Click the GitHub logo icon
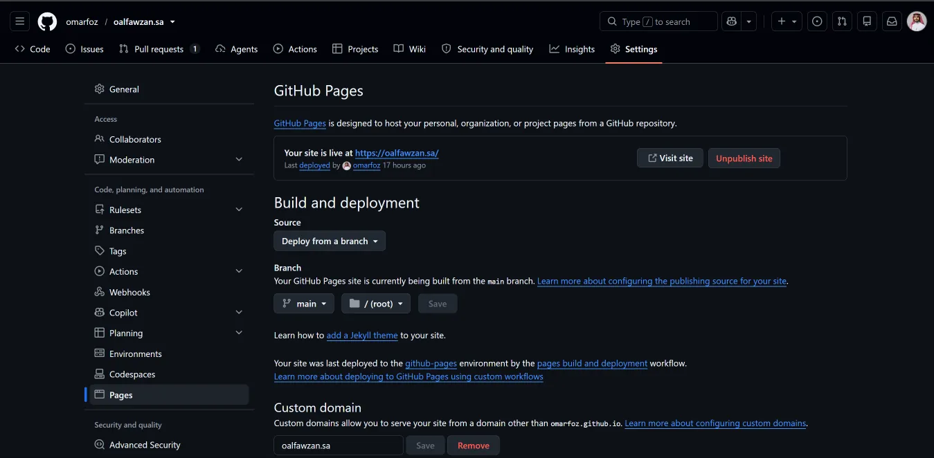 (x=47, y=21)
